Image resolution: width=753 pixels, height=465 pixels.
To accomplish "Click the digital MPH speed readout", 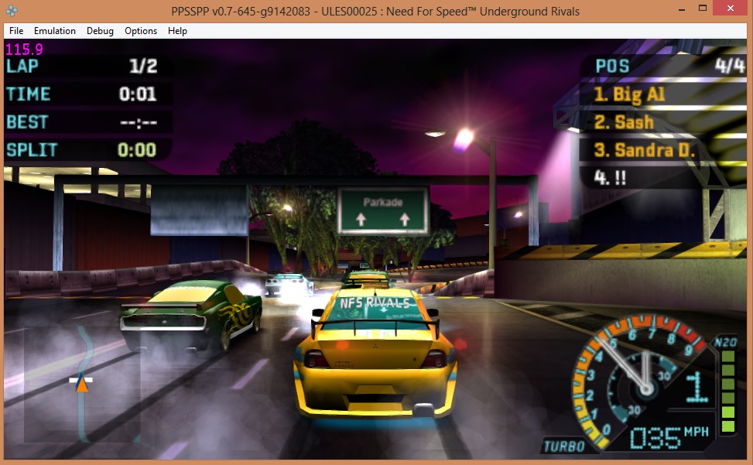I will tap(654, 438).
